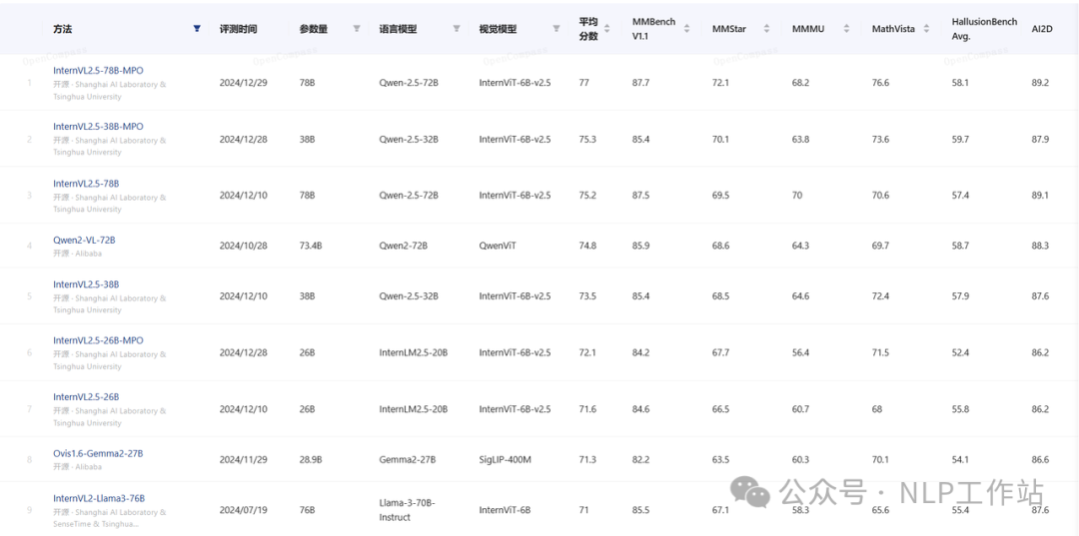The height and width of the screenshot is (536, 1079).
Task: Sort the MMBench V1.1 column via arrows
Action: [x=686, y=29]
